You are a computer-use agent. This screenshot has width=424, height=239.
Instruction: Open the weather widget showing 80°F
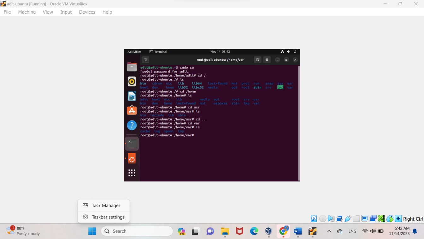coord(24,231)
